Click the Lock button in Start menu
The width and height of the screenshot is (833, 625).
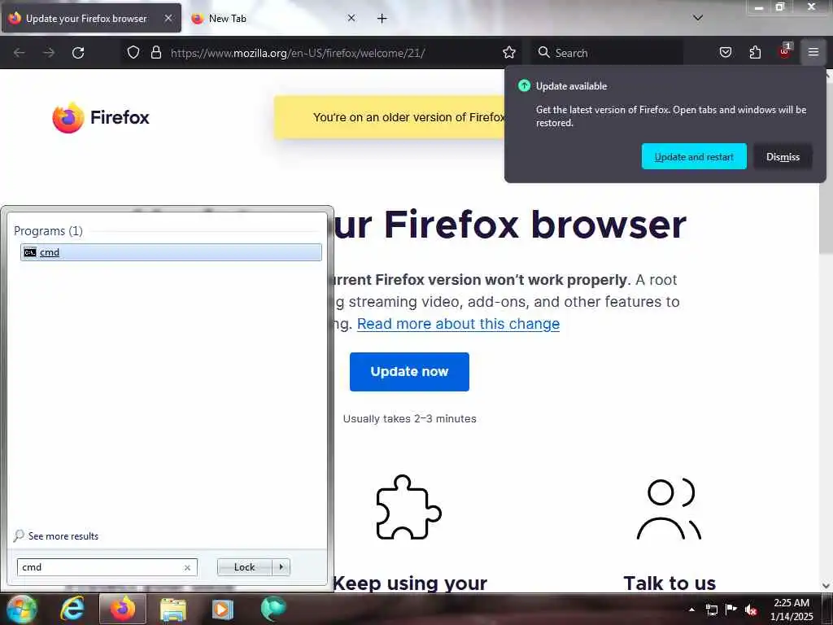pos(244,567)
